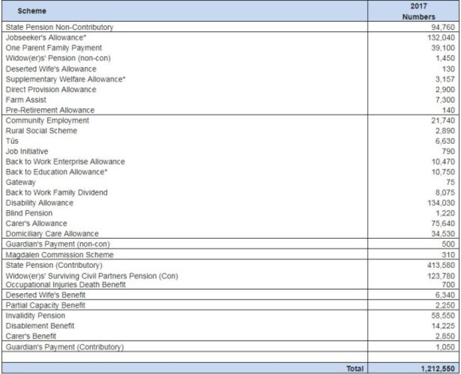Click the Invalidity Pension scheme cell
Image resolution: width=461 pixels, height=374 pixels.
pos(35,315)
